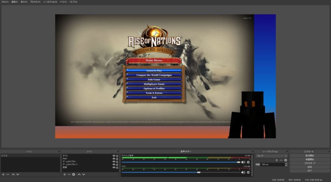
Task: Lock the 背景 source
Action: (117, 167)
